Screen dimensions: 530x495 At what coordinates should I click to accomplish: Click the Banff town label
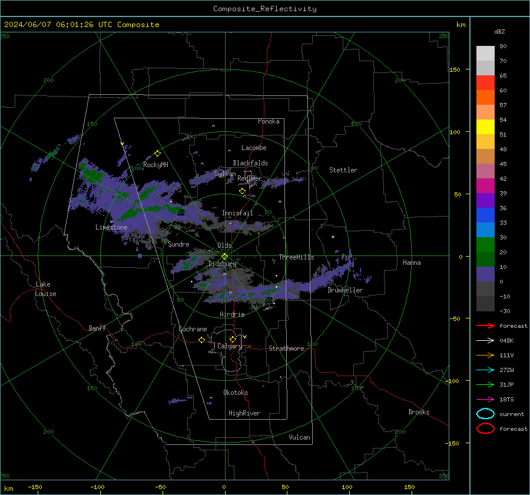tap(97, 328)
